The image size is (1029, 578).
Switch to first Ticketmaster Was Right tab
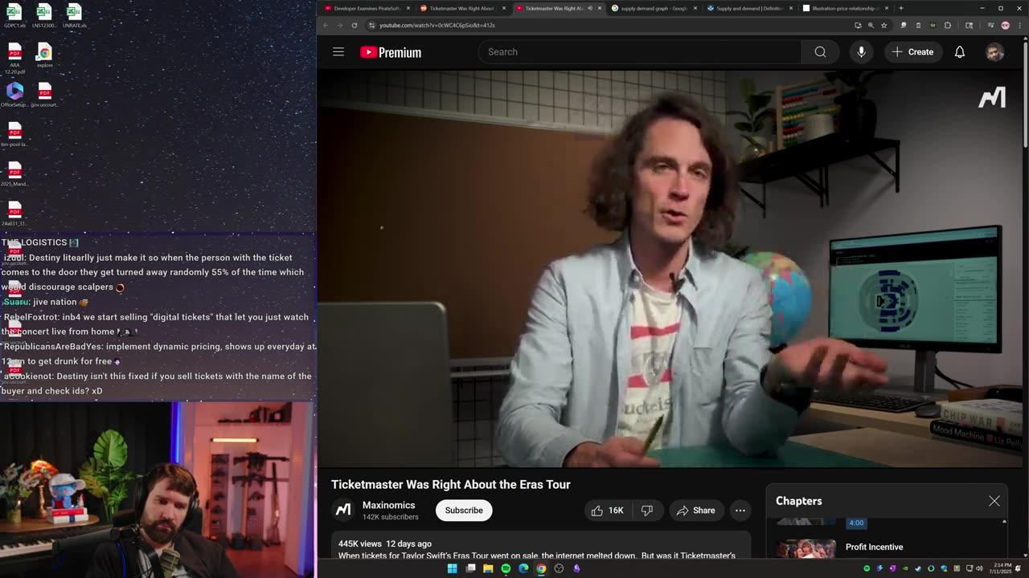coord(461,8)
